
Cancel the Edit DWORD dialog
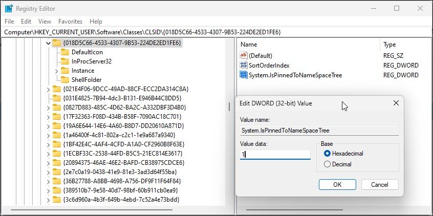[x=379, y=184]
